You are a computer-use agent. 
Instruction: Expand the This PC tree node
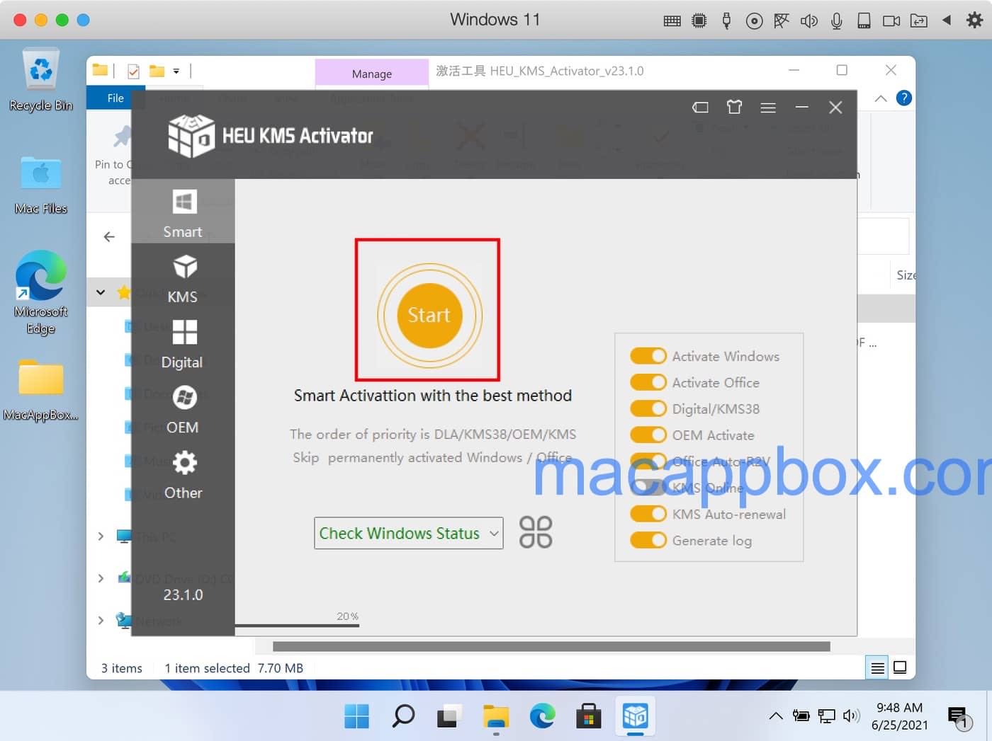(x=101, y=536)
